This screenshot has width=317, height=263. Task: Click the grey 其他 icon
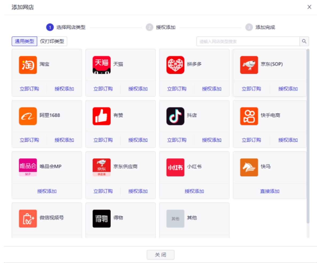pos(175,218)
